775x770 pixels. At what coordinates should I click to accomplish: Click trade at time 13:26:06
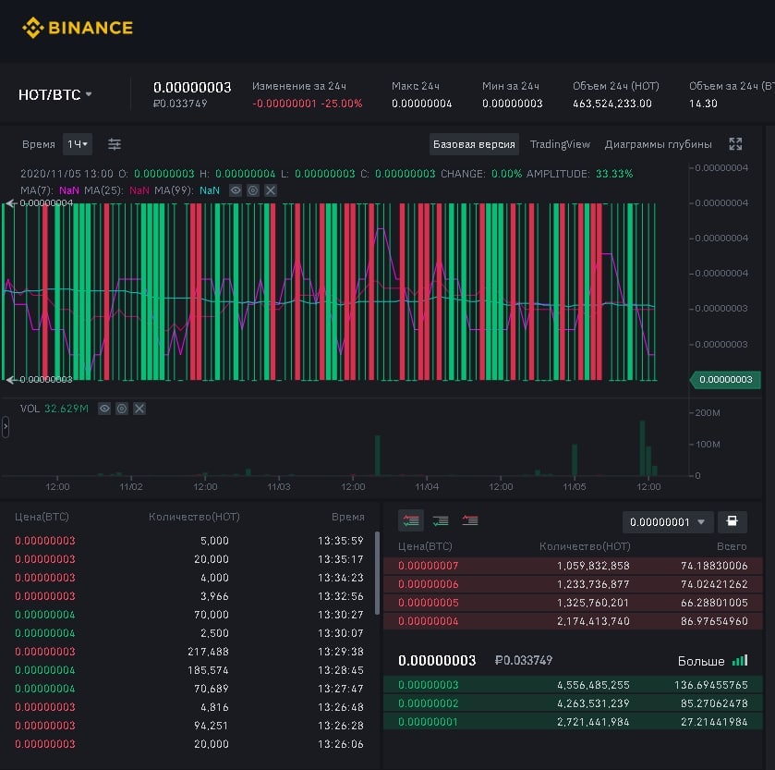coord(189,744)
